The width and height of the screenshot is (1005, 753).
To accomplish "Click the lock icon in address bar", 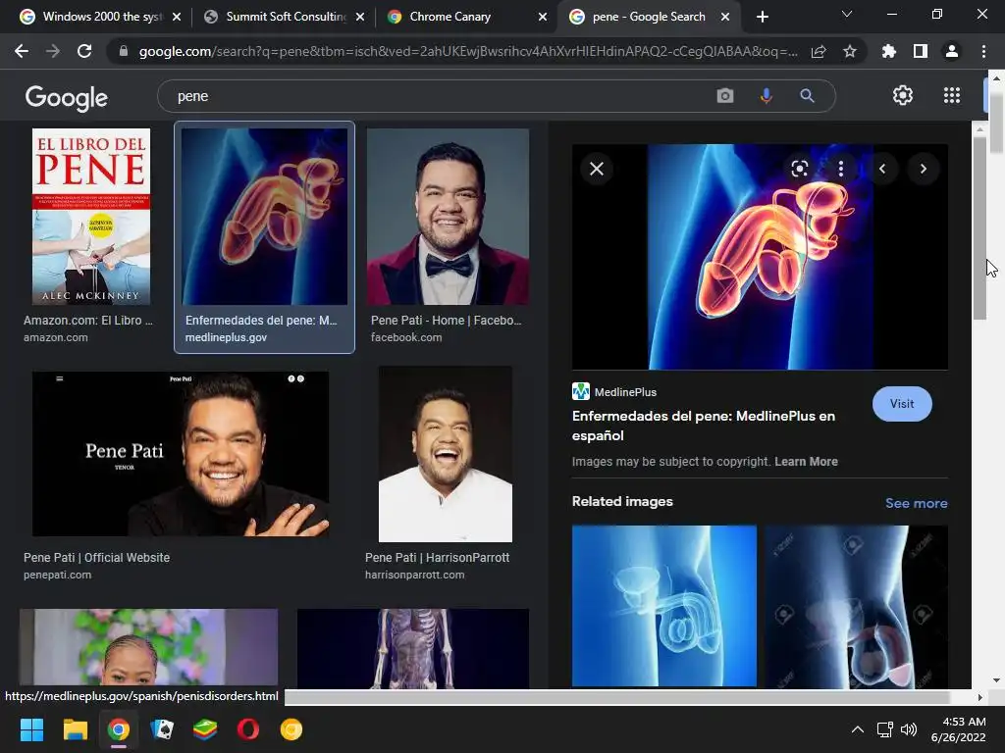I will tap(124, 51).
